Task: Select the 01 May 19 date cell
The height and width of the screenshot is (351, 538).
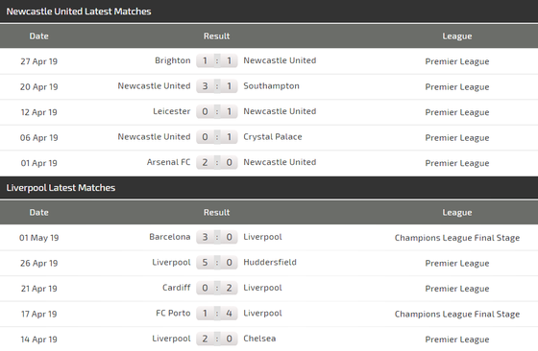Action: pos(38,238)
